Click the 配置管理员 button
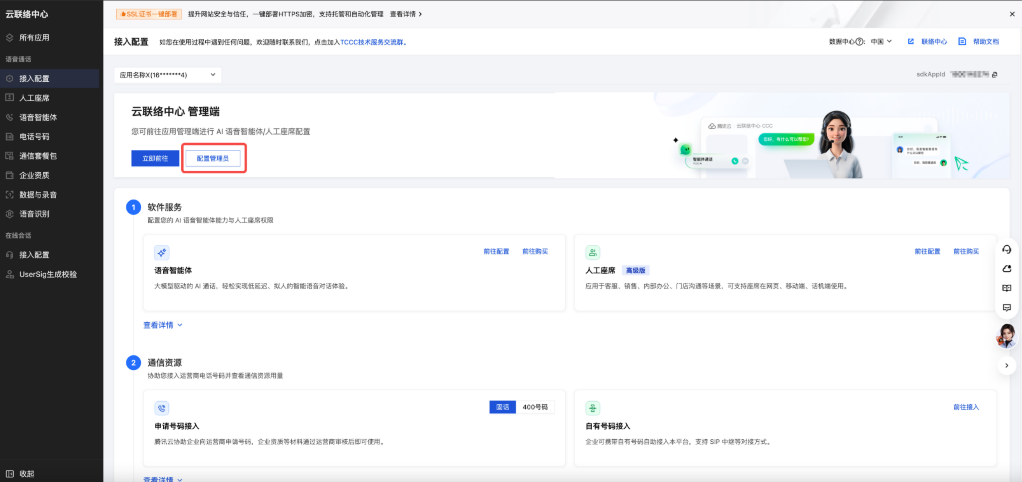Screen dimensions: 1022x482 point(213,158)
